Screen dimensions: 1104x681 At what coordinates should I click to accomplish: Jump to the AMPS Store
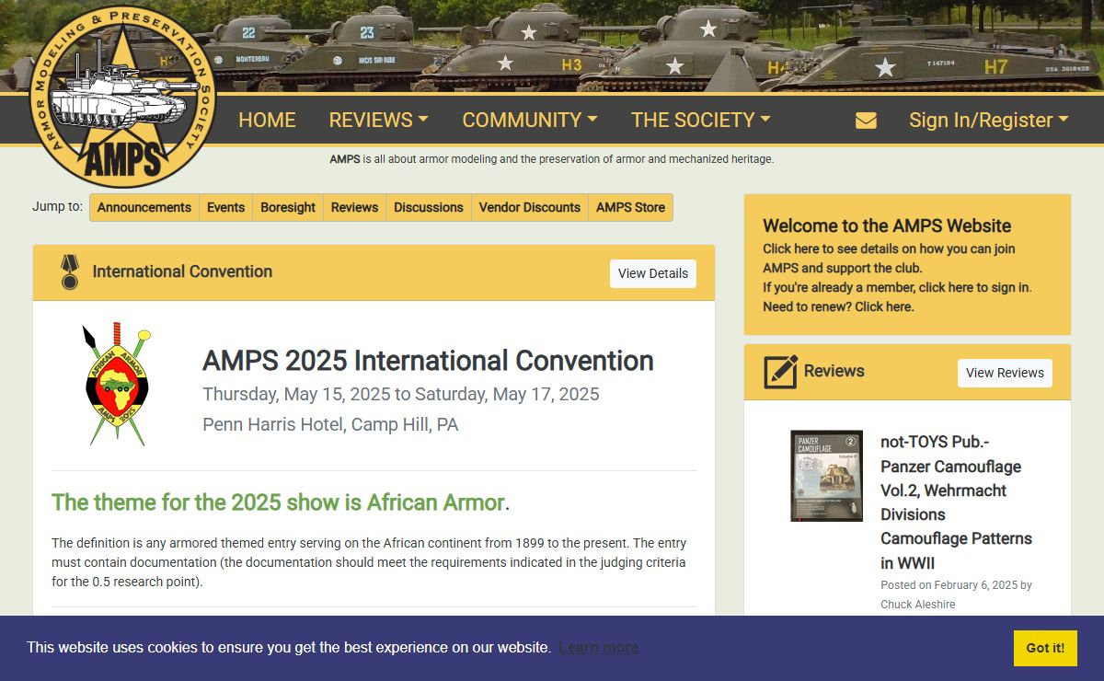pyautogui.click(x=630, y=208)
